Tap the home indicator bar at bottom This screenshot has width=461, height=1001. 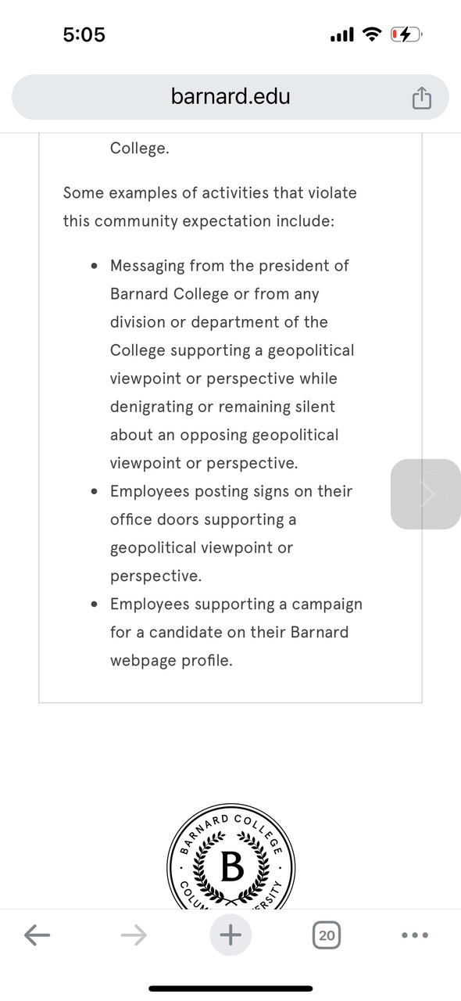[230, 988]
